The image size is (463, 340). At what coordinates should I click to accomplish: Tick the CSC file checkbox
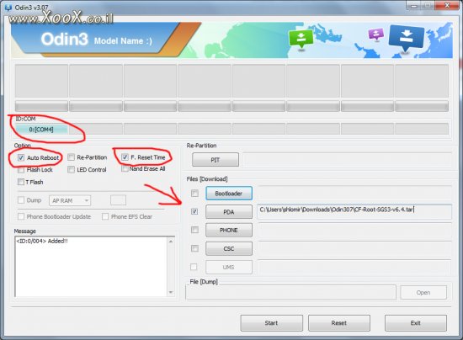point(194,248)
